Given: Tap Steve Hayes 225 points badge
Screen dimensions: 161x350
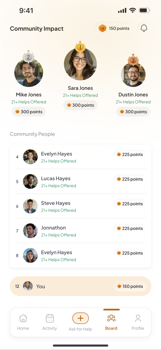Looking at the screenshot, I should 130,204.
